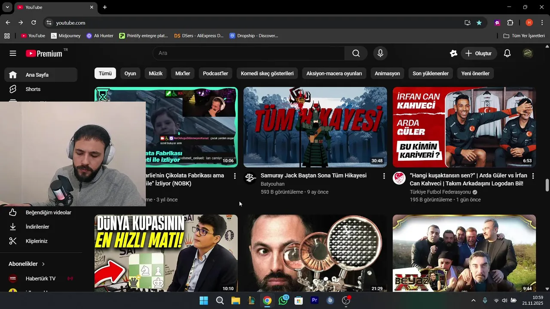
Task: Open Dünya Kupasının En Hızlı Matı thumbnail
Action: pyautogui.click(x=166, y=253)
